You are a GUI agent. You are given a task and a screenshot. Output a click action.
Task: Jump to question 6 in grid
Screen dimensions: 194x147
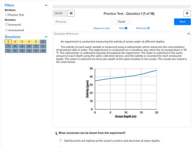click(x=43, y=42)
